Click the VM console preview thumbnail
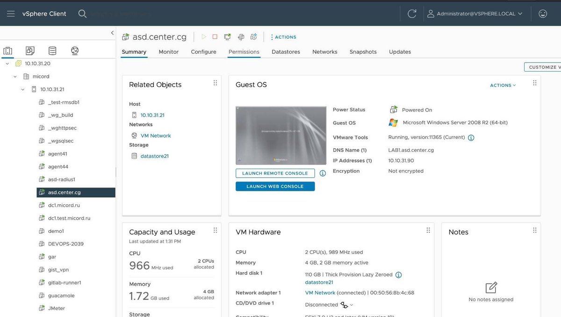 click(x=281, y=136)
